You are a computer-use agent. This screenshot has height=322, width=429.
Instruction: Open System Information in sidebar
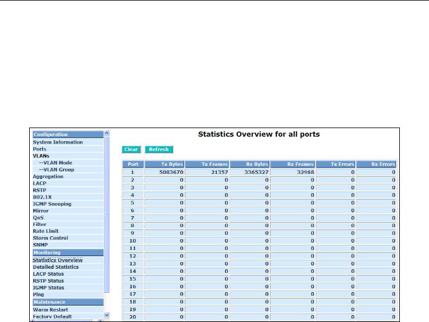point(57,142)
